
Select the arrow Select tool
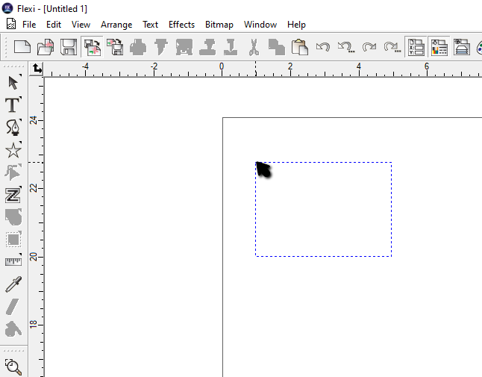[13, 82]
